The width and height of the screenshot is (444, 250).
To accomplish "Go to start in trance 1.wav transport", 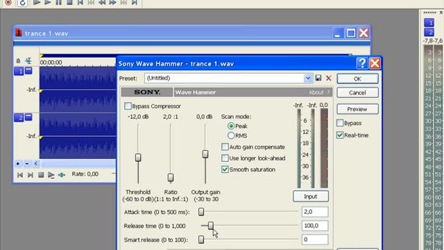I will tap(20, 175).
